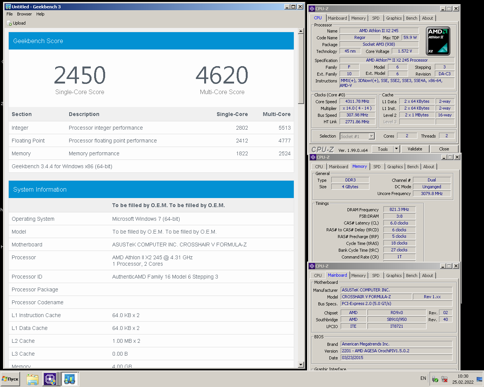
Task: Click the AMD Athlon II logo image
Action: coord(438,41)
